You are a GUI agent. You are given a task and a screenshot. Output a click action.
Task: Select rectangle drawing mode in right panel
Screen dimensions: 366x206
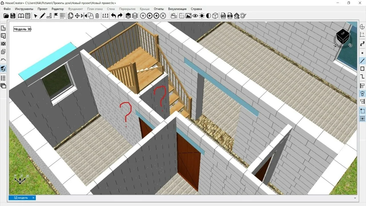point(362,69)
